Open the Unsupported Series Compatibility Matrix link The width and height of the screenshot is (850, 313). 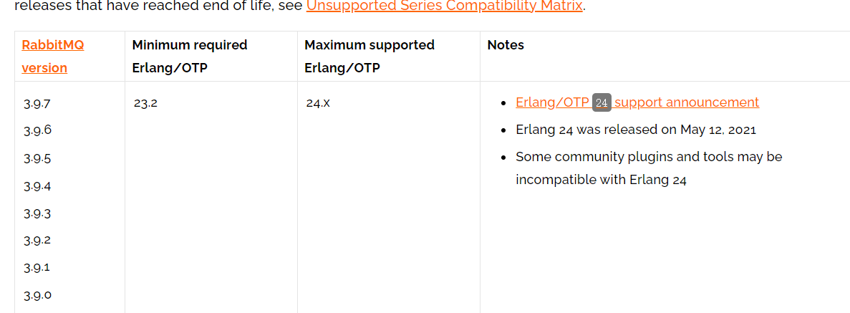(444, 6)
